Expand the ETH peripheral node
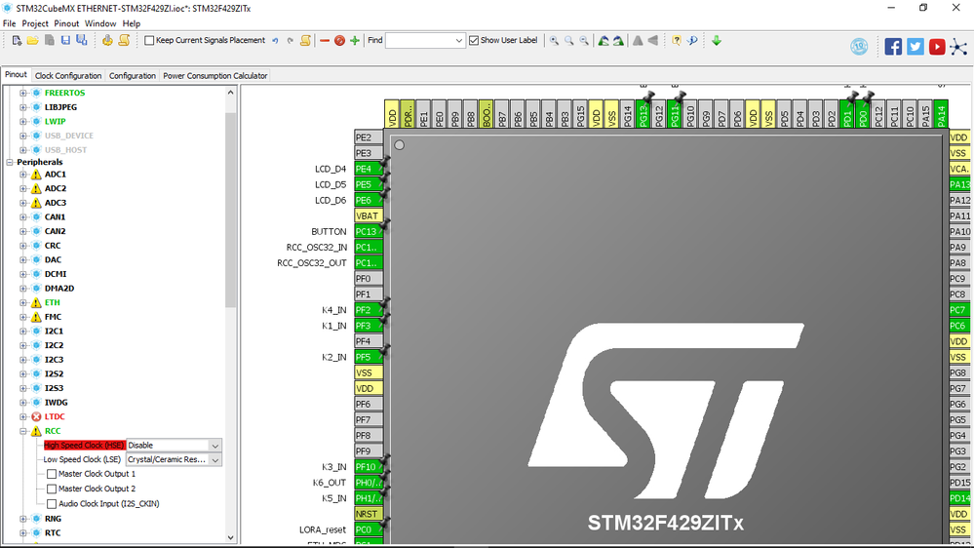Screen dimensions: 974x548 pyautogui.click(x=23, y=302)
